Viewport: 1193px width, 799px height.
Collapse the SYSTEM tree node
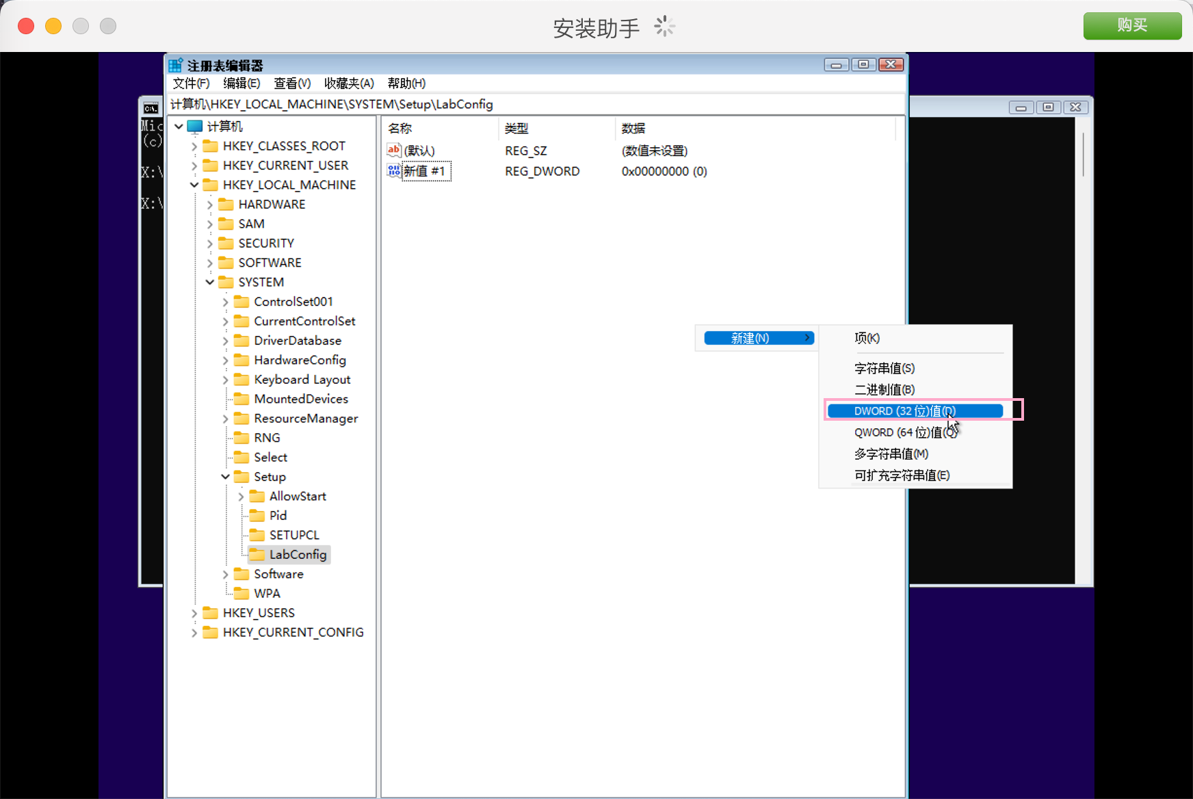210,283
